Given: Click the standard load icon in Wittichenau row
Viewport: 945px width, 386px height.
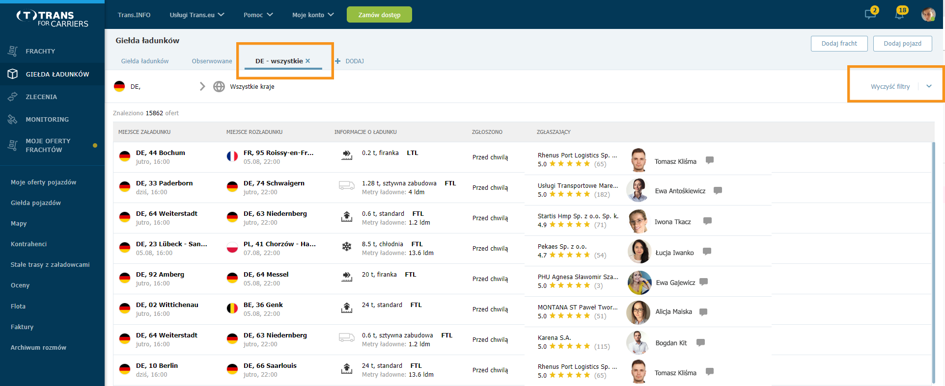Looking at the screenshot, I should pos(347,308).
